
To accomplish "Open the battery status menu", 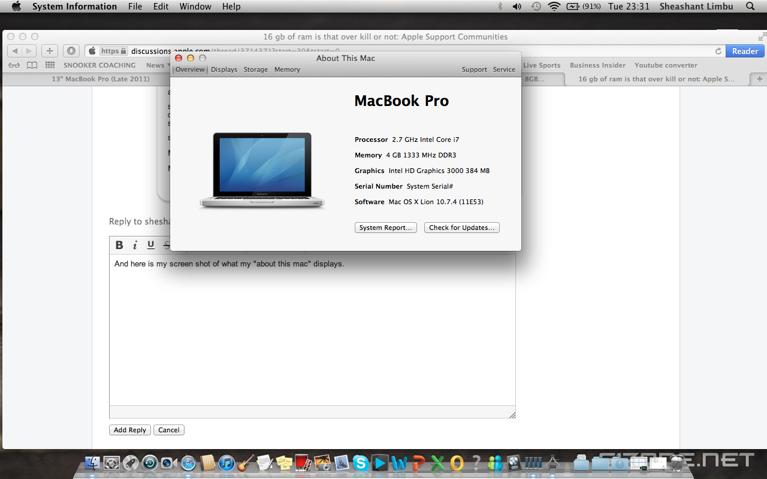I will (584, 7).
